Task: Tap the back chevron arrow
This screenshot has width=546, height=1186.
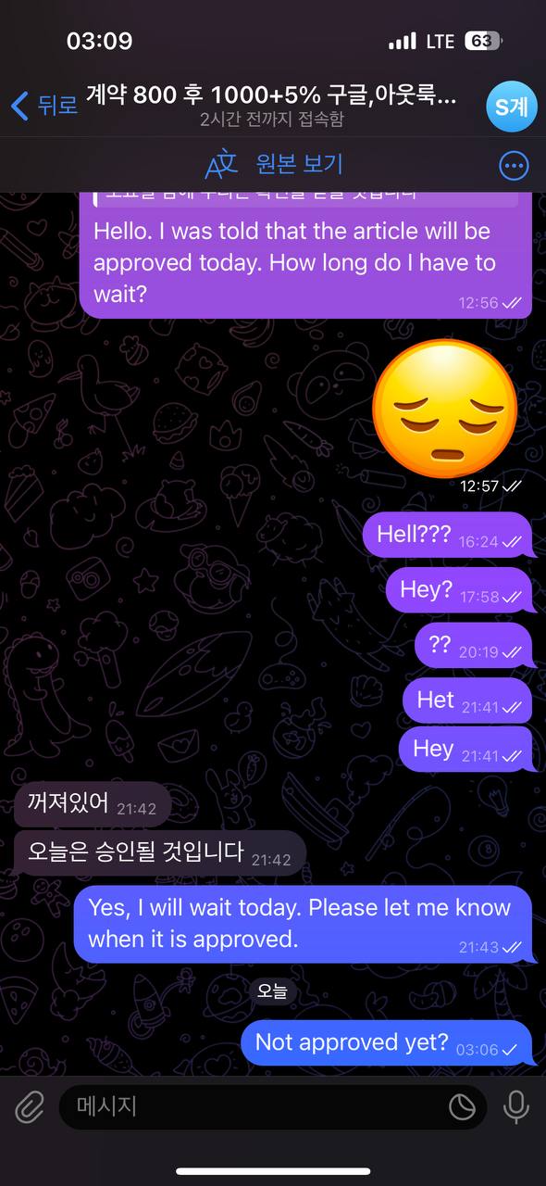Action: 19,106
